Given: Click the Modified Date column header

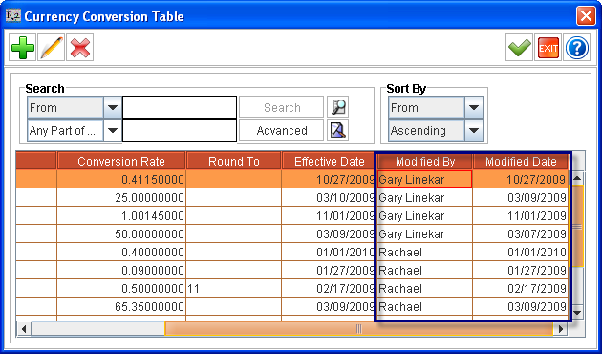Looking at the screenshot, I should pos(521,161).
